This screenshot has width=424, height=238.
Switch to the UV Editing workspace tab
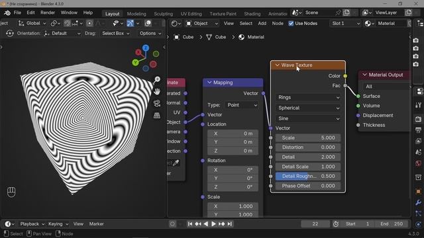(x=191, y=14)
